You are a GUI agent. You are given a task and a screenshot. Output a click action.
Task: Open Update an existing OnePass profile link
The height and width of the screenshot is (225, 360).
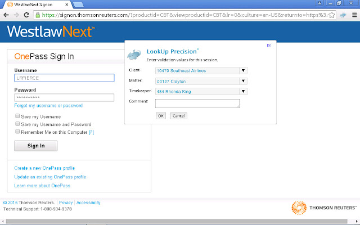(50, 177)
